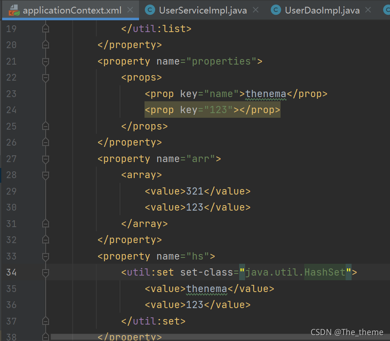The width and height of the screenshot is (390, 341).
Task: Click the "name" key value on line 23
Action: tap(221, 94)
